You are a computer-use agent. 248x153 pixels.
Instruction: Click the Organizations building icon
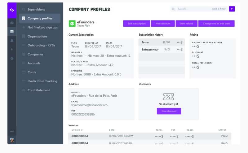click(x=24, y=36)
